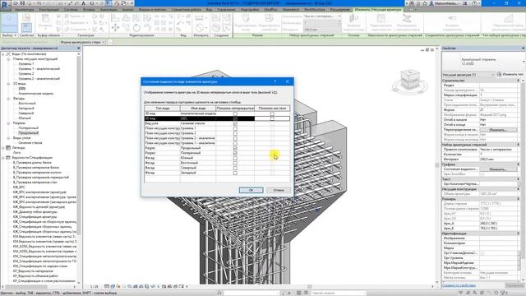
Task: Click Pick New Host icon in the ribbon
Action: point(354,22)
